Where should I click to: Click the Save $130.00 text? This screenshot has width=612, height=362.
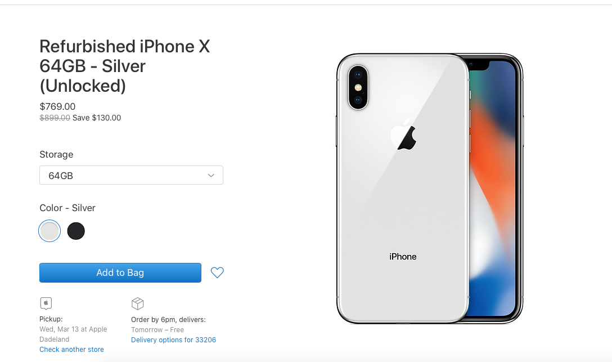97,118
